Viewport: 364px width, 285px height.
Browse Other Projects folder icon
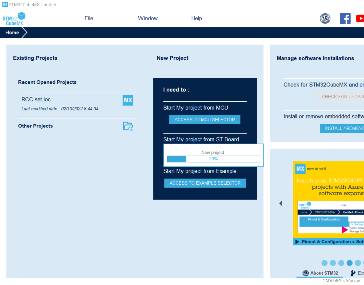pos(128,126)
